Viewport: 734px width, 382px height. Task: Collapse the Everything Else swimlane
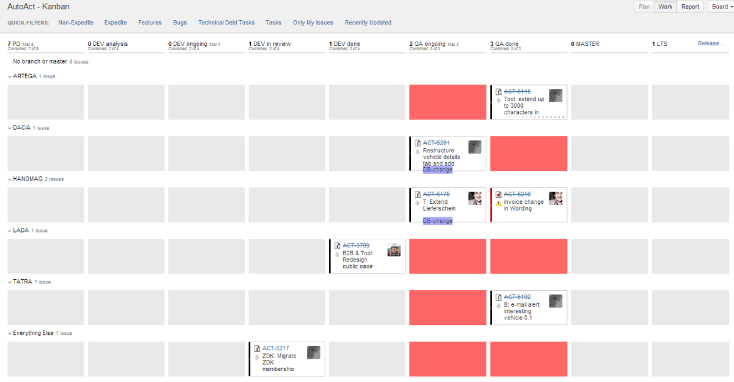[9, 333]
